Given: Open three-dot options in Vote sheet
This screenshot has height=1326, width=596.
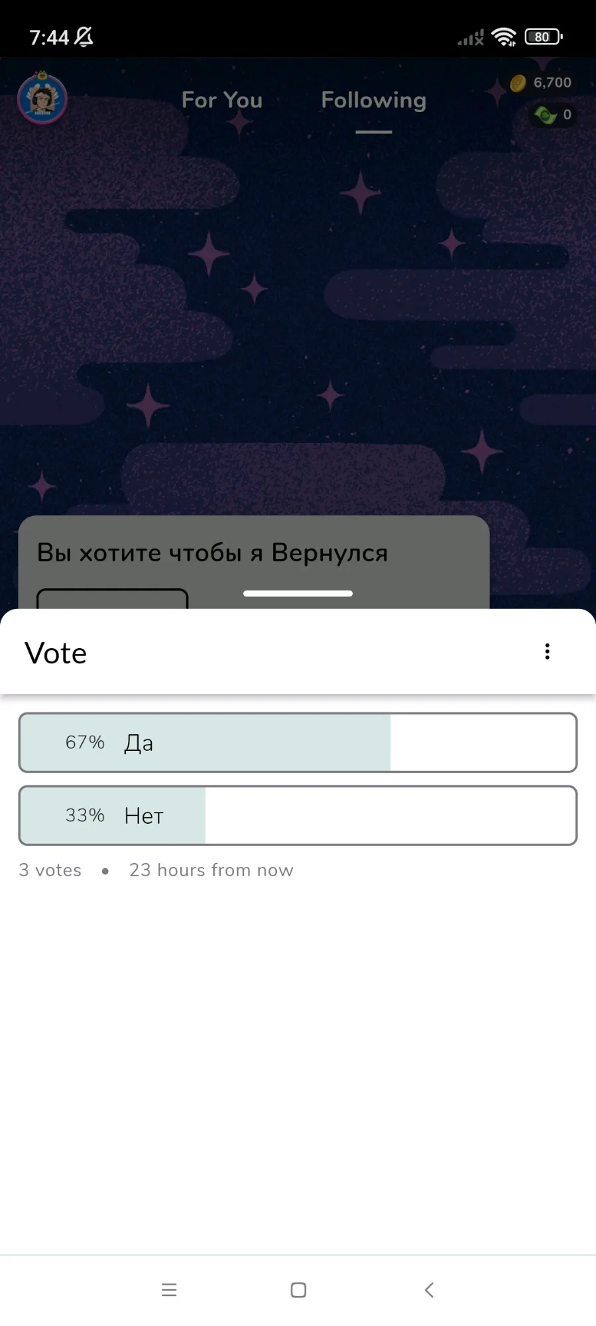Looking at the screenshot, I should tap(547, 651).
